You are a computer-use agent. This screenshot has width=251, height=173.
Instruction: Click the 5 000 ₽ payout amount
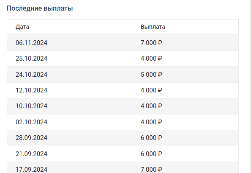click(151, 75)
